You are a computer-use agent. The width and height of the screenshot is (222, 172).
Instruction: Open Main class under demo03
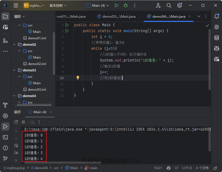tap(34, 83)
